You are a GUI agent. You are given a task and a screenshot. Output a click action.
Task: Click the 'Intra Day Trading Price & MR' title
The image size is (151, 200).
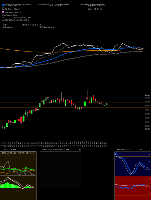click(56, 150)
